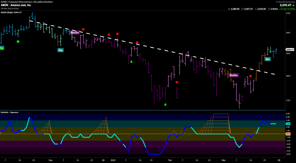Click the green up arrow beside price
The image size is (296, 163).
293,5
